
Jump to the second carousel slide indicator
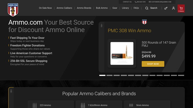[109, 75]
